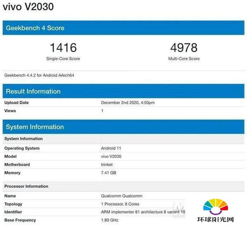
Task: Click the Views label
Action: point(10,111)
